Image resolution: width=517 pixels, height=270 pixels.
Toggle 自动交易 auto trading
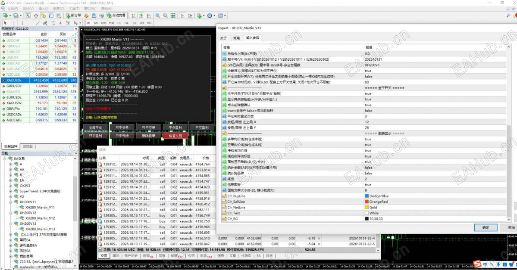[x=116, y=16]
